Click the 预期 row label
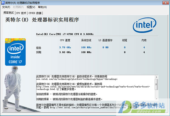The width and height of the screenshot is (170, 116). click(x=39, y=52)
